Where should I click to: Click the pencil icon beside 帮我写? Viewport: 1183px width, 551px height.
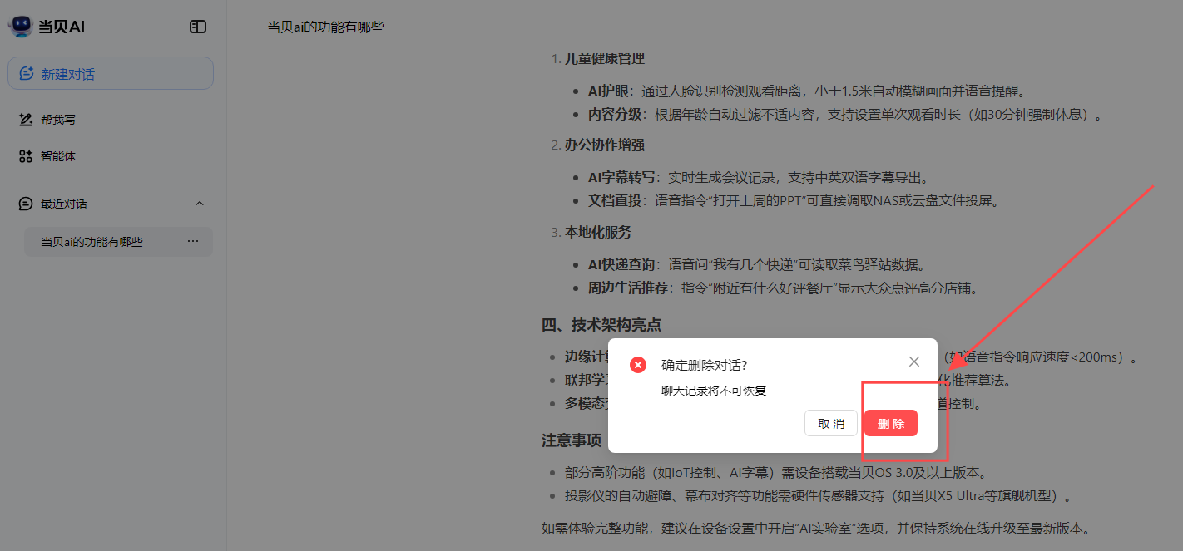(26, 120)
